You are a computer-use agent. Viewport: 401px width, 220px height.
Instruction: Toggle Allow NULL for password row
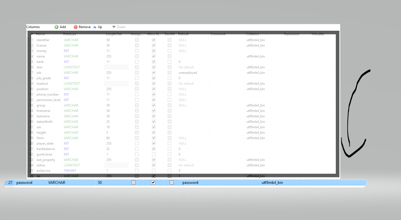153,183
